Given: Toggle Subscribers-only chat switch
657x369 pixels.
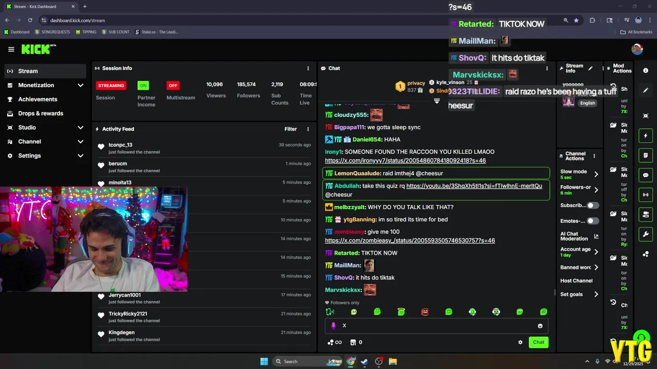Looking at the screenshot, I should tap(593, 206).
